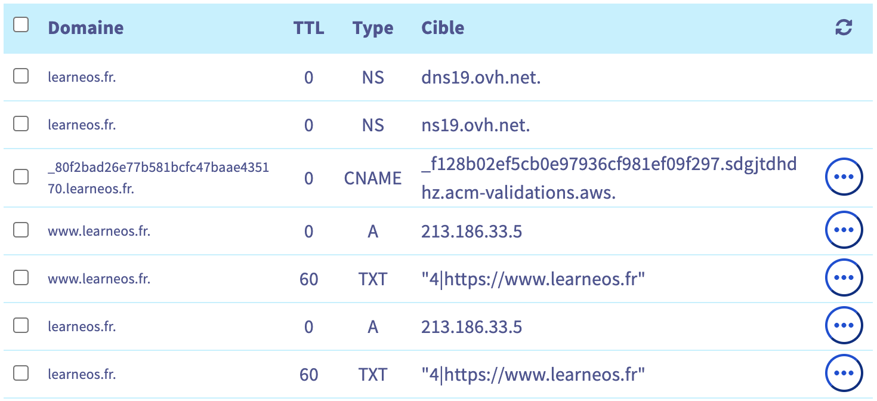The height and width of the screenshot is (401, 877).
Task: Open actions menu for learneos.fr TXT record
Action: (x=844, y=374)
